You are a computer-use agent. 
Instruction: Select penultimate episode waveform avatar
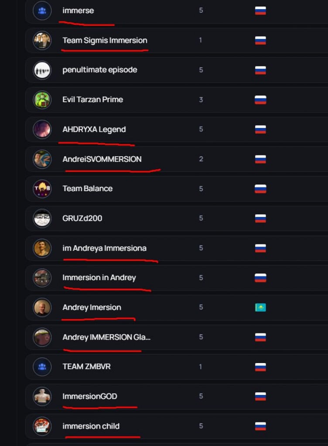[x=42, y=70]
